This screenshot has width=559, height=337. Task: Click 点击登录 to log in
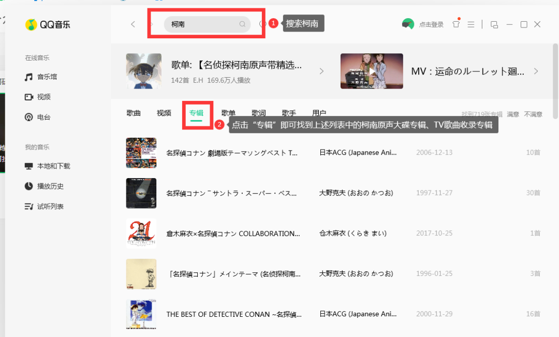431,25
